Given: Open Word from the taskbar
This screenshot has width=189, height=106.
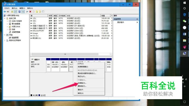Looking at the screenshot, I should [x=185, y=34].
